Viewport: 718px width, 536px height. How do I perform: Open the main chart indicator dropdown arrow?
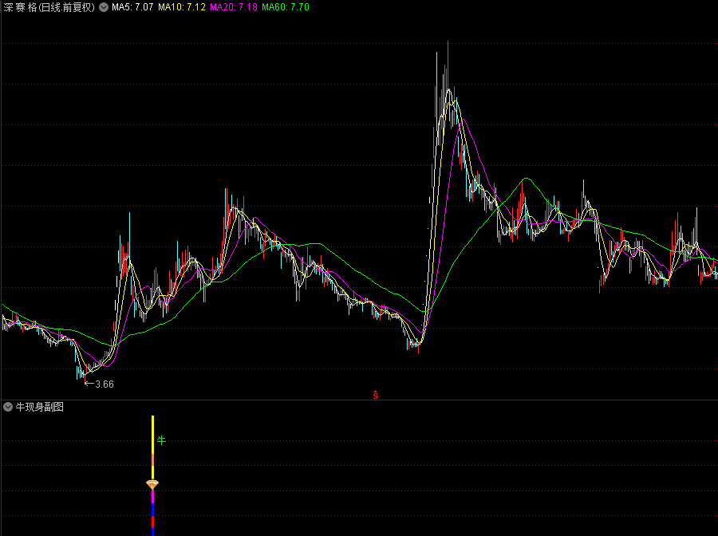pos(104,7)
